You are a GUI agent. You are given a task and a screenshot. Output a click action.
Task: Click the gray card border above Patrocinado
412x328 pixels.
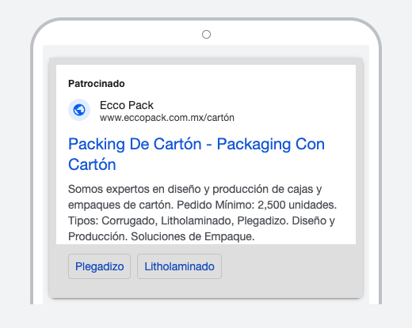click(x=206, y=61)
